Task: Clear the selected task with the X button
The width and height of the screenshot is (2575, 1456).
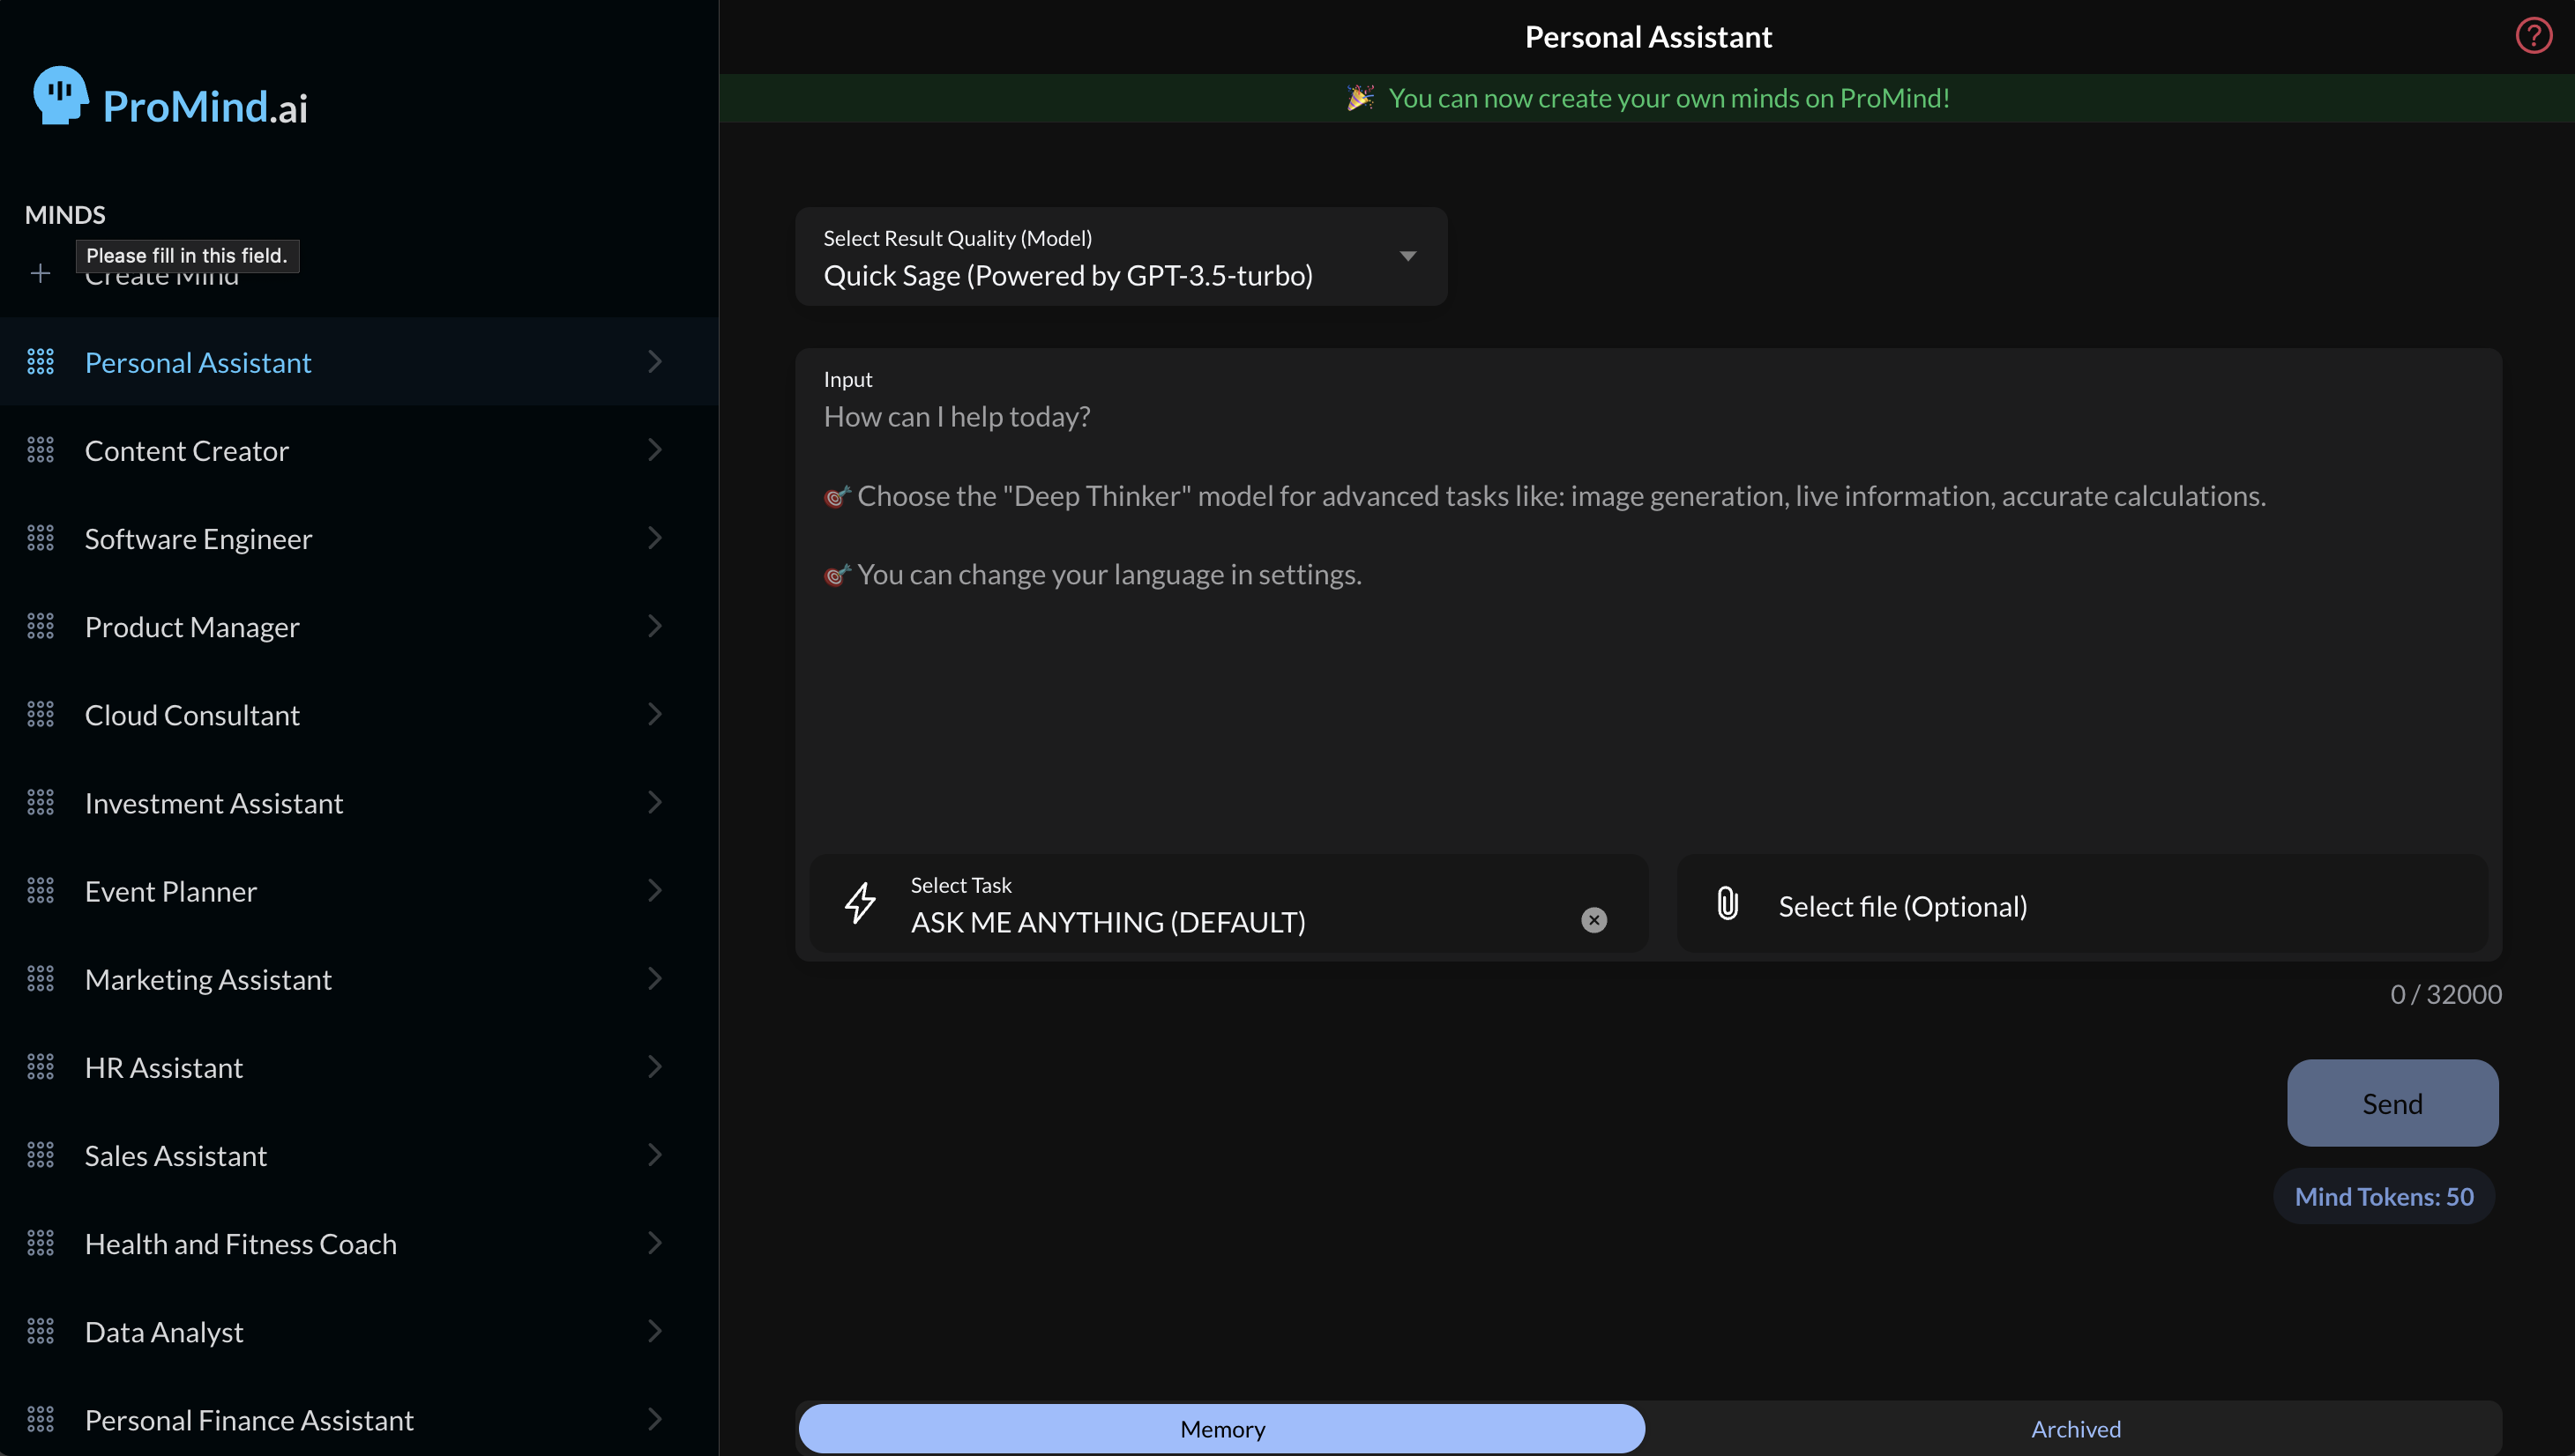Action: tap(1593, 919)
